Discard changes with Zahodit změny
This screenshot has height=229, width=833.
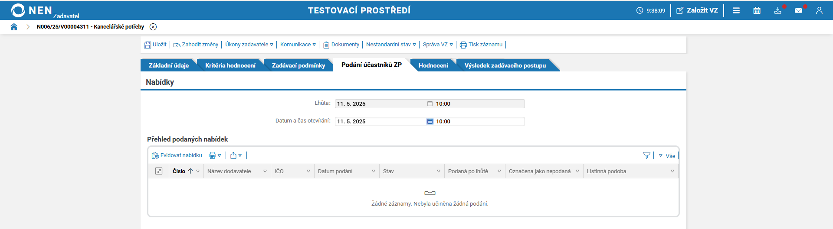(196, 45)
